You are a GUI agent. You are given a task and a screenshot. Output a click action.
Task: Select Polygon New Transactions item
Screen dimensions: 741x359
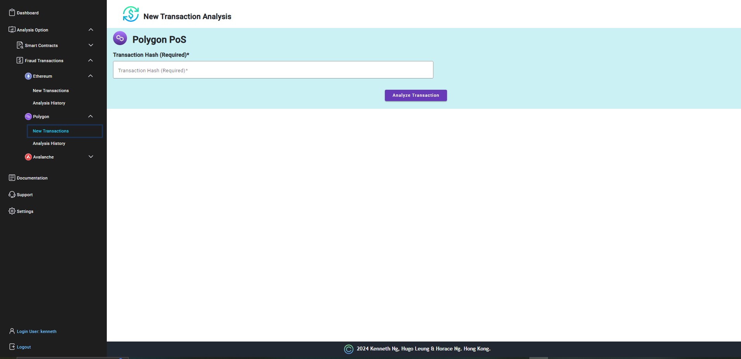(64, 131)
